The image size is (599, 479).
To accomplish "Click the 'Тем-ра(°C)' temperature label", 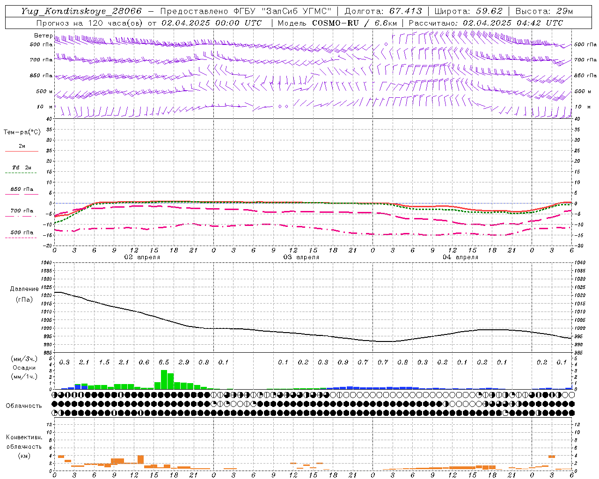I will pyautogui.click(x=22, y=132).
